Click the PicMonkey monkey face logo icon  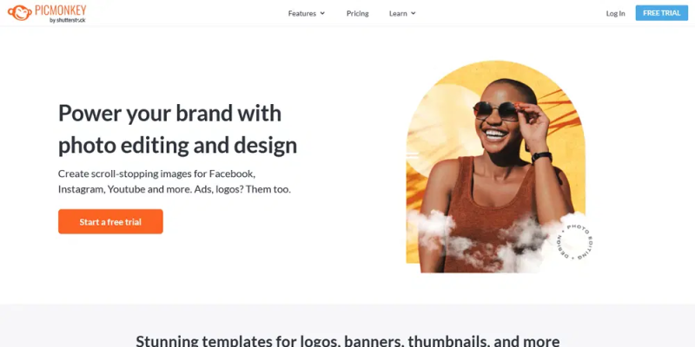click(x=19, y=13)
